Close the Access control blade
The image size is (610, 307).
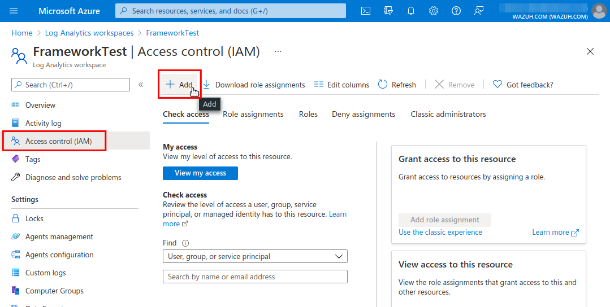coord(590,51)
